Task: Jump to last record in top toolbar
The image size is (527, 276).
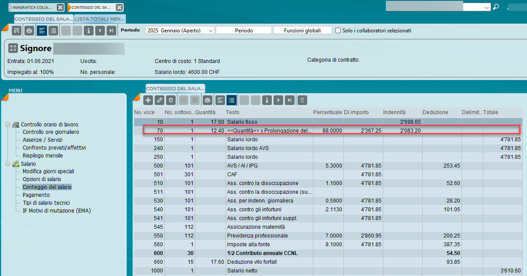Action: tap(111, 31)
